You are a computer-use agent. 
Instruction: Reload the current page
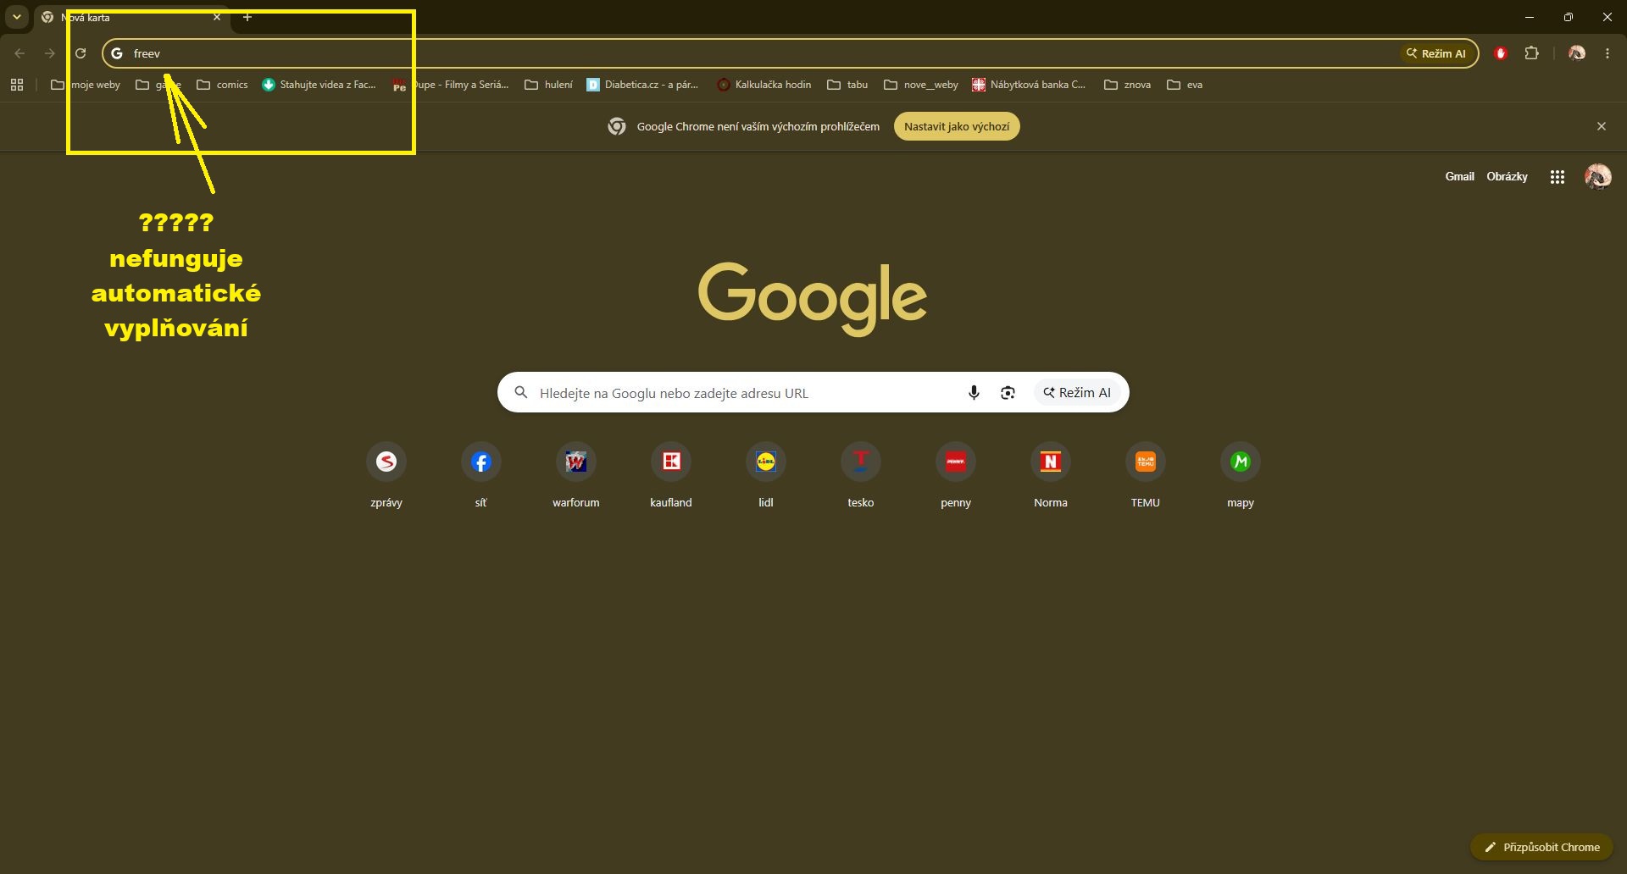(81, 53)
